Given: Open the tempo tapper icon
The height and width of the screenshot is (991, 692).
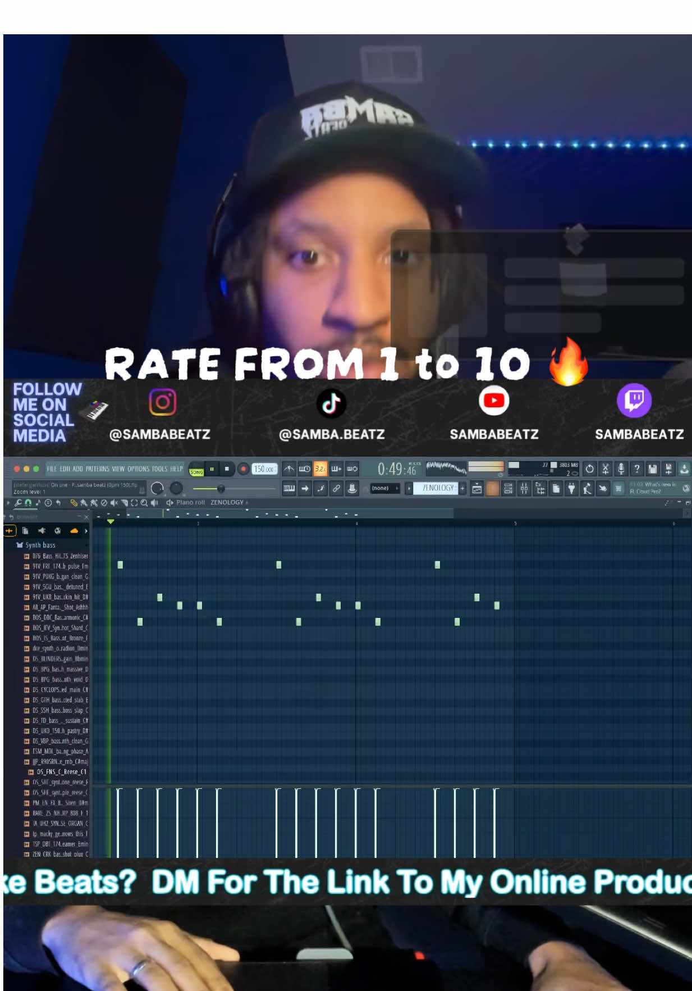Looking at the screenshot, I should (x=587, y=488).
